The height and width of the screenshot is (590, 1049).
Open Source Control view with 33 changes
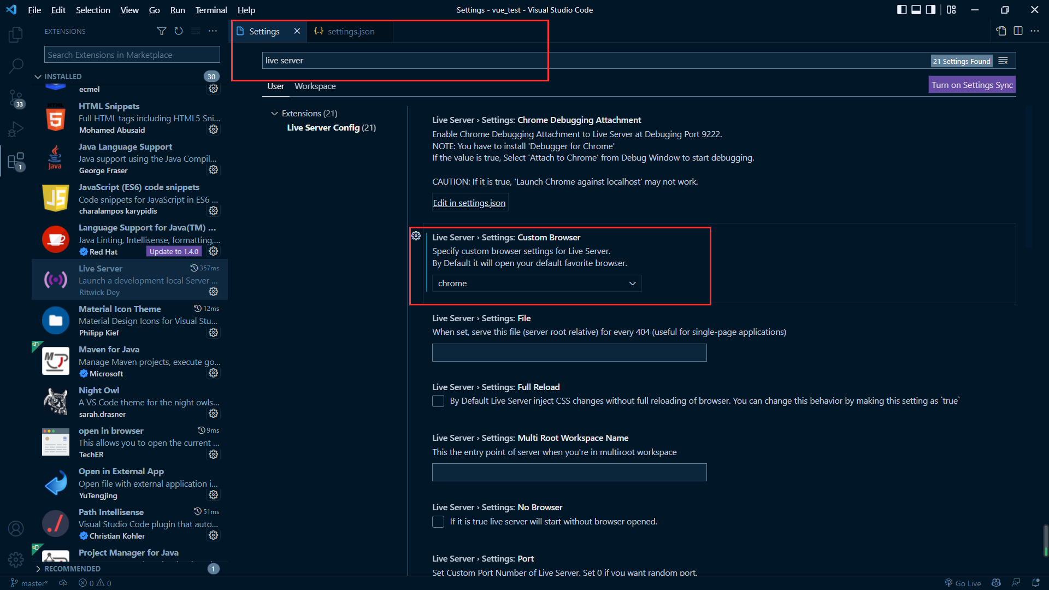click(x=16, y=98)
